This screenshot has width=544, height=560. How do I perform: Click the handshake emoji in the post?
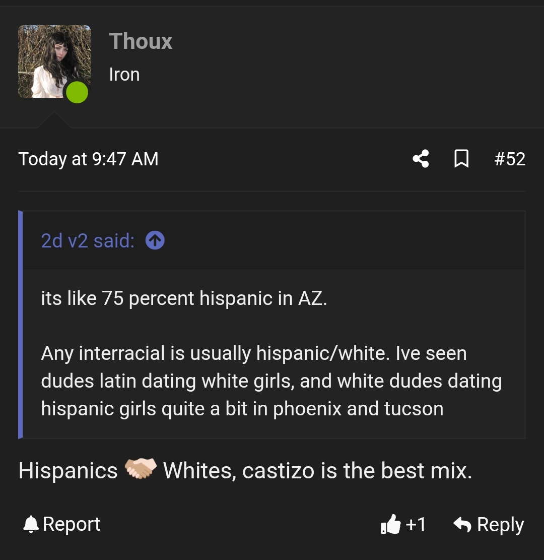[141, 469]
